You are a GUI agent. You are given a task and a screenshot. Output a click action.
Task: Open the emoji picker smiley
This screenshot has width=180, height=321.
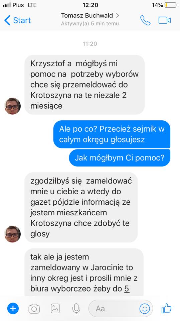coord(145,309)
